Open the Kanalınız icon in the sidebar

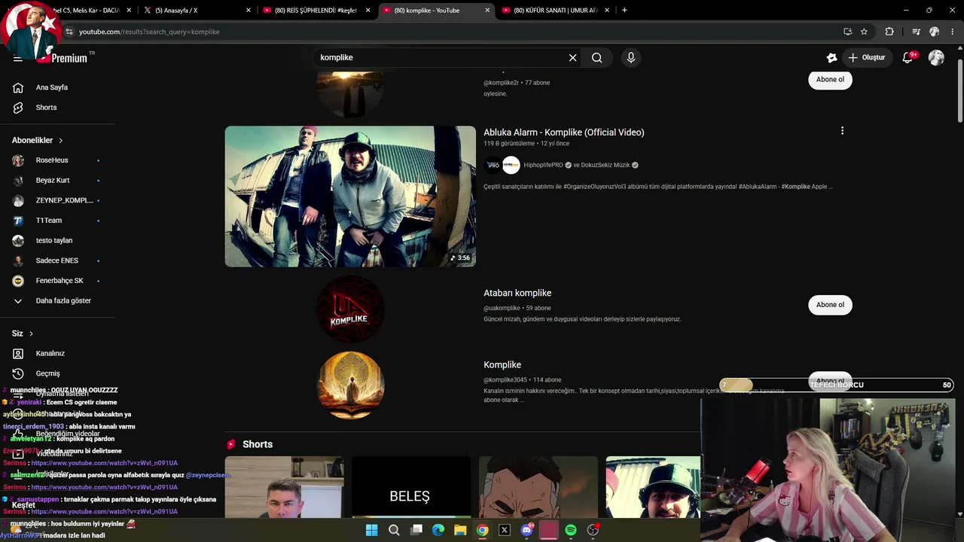(18, 354)
